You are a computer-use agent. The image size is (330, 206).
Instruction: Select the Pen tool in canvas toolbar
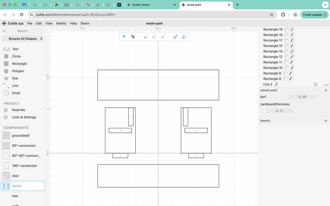133,37
